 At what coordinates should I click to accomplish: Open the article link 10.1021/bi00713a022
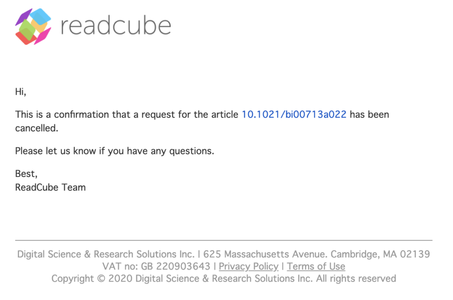point(294,115)
